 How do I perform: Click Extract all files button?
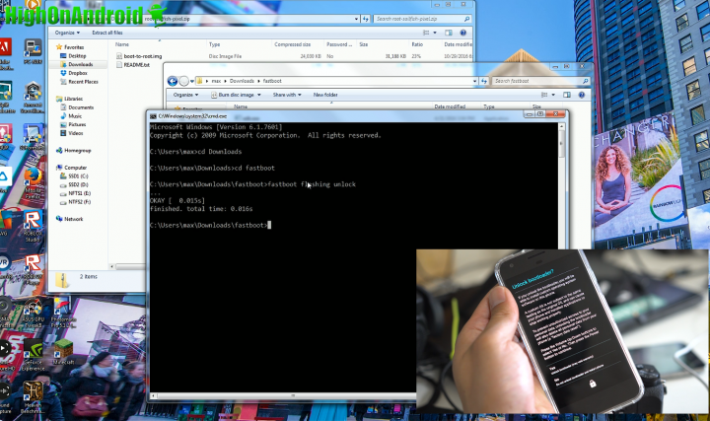107,32
